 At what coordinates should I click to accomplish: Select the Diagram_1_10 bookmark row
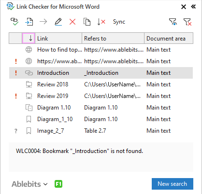tap(101, 119)
